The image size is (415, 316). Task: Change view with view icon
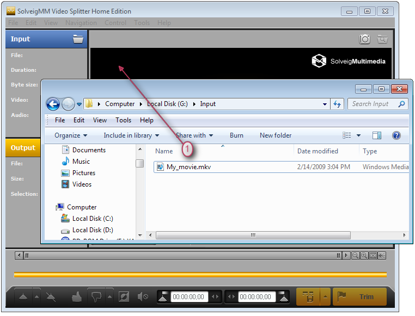[347, 135]
